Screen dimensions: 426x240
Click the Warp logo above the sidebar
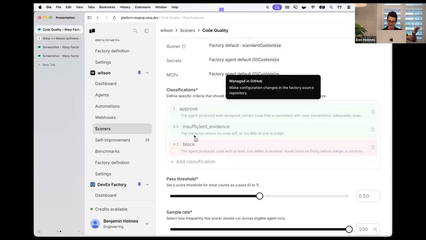[92, 31]
